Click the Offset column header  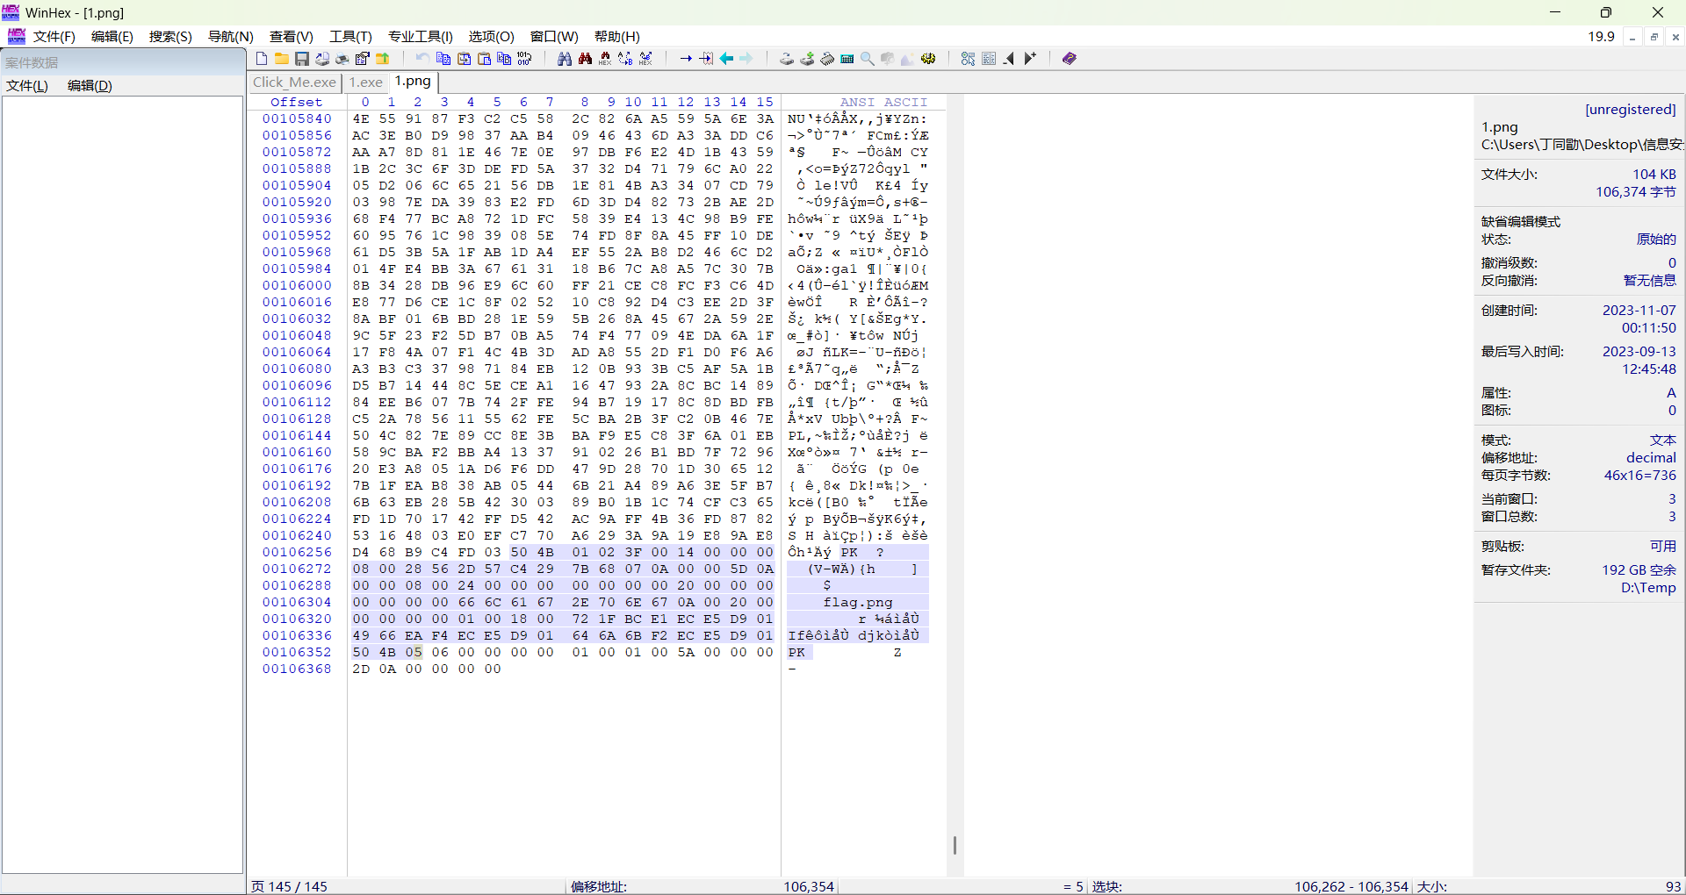(x=296, y=103)
